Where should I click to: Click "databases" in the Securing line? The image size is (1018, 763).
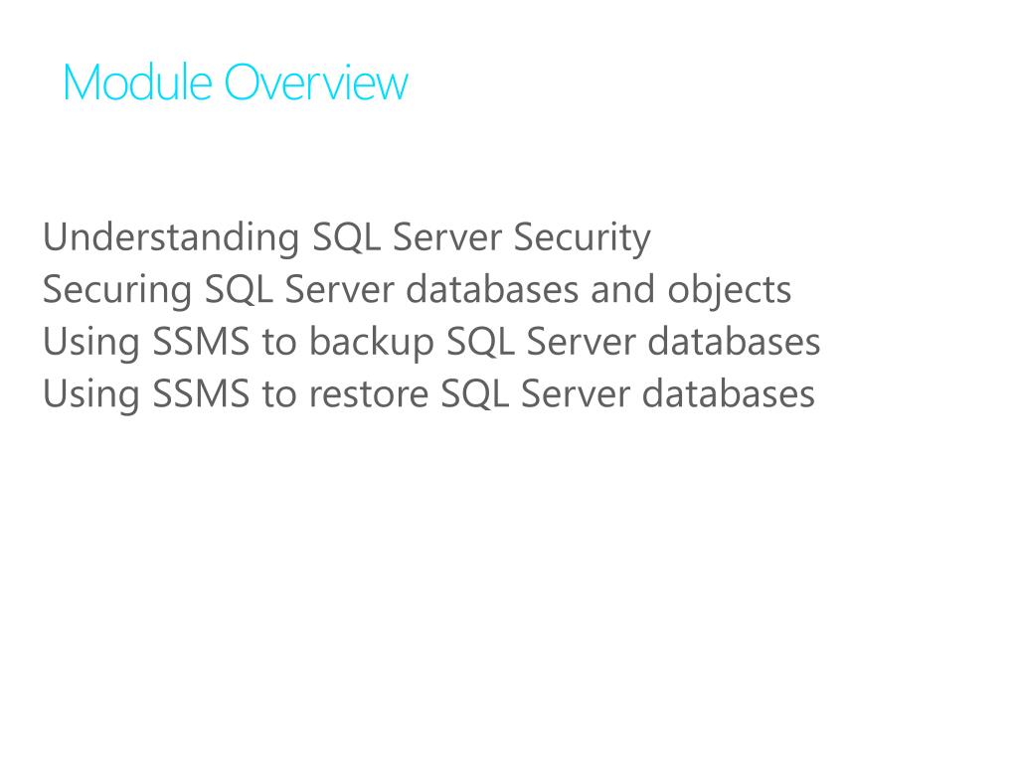[x=492, y=289]
